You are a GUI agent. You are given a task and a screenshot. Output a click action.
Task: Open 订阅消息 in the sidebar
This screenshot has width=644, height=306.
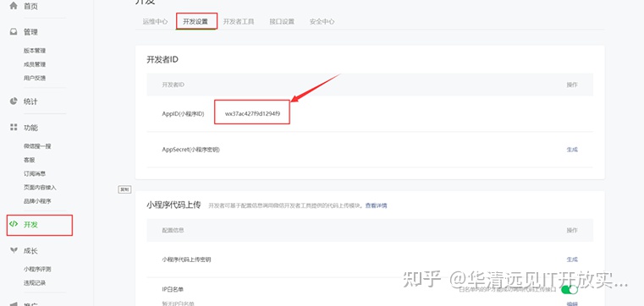35,173
